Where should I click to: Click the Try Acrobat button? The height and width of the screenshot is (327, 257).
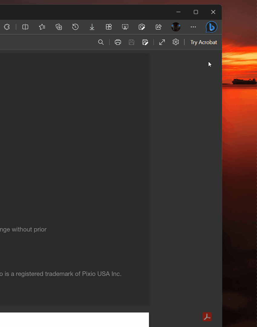(204, 42)
